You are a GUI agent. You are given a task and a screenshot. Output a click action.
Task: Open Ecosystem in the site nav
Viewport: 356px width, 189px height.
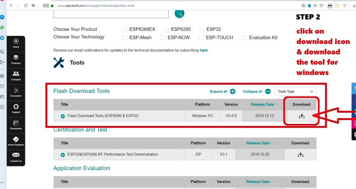[x=16, y=92]
